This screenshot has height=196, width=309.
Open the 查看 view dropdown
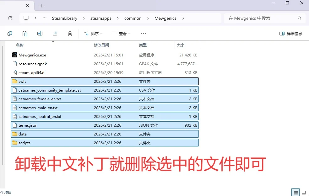(121, 34)
